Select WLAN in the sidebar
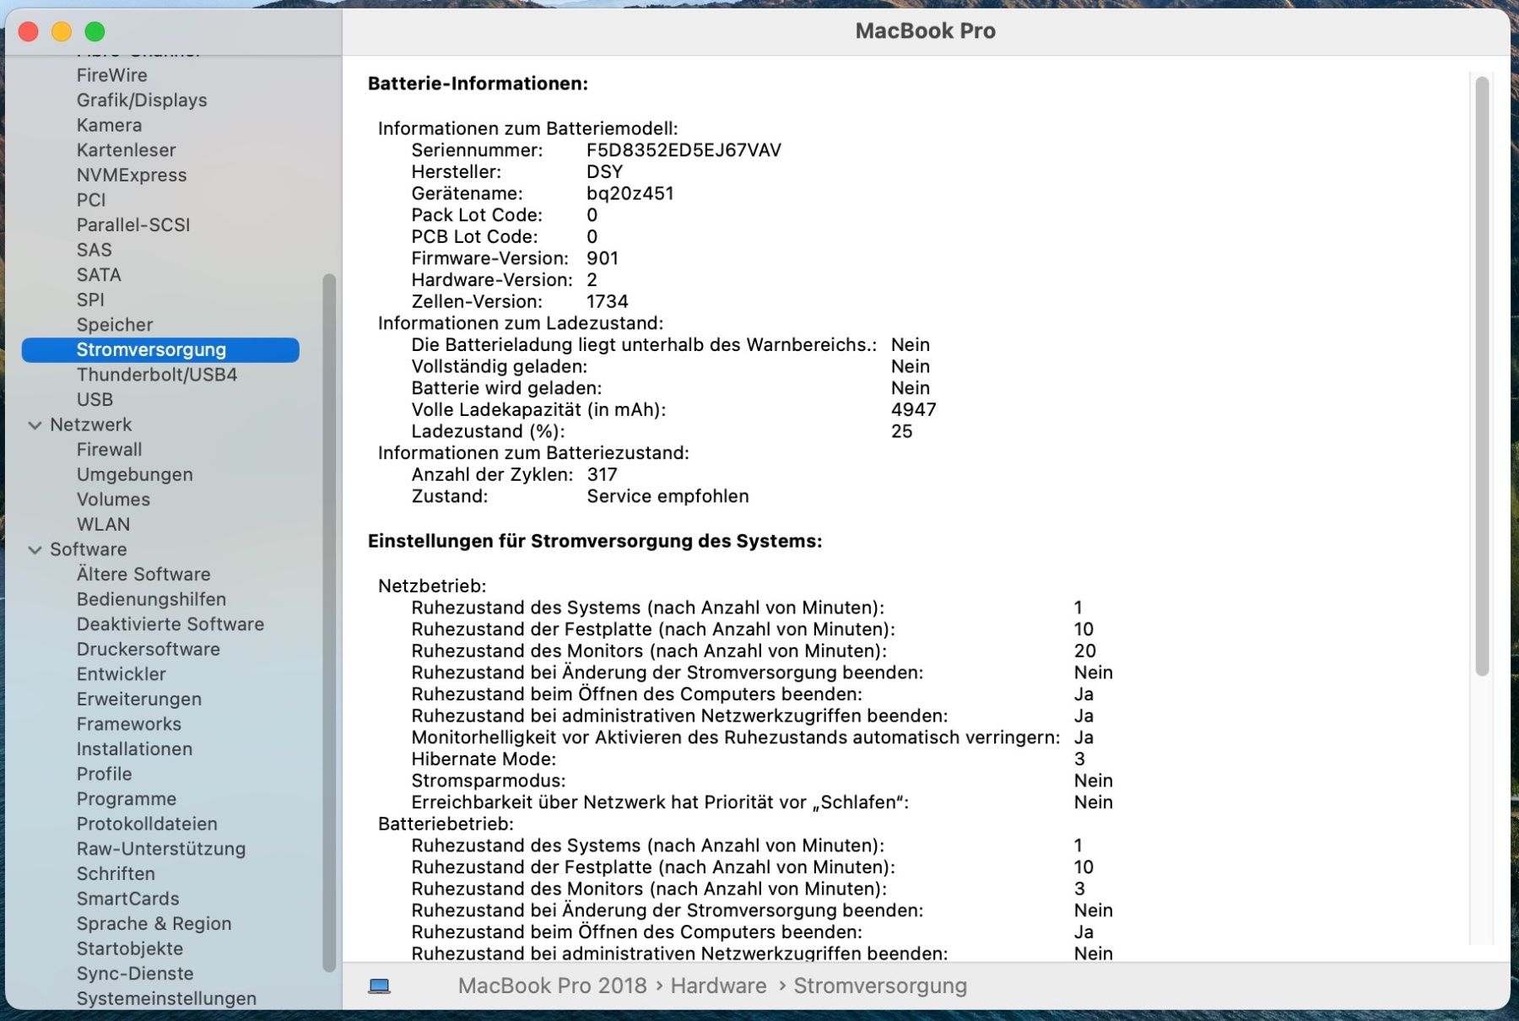 (103, 525)
